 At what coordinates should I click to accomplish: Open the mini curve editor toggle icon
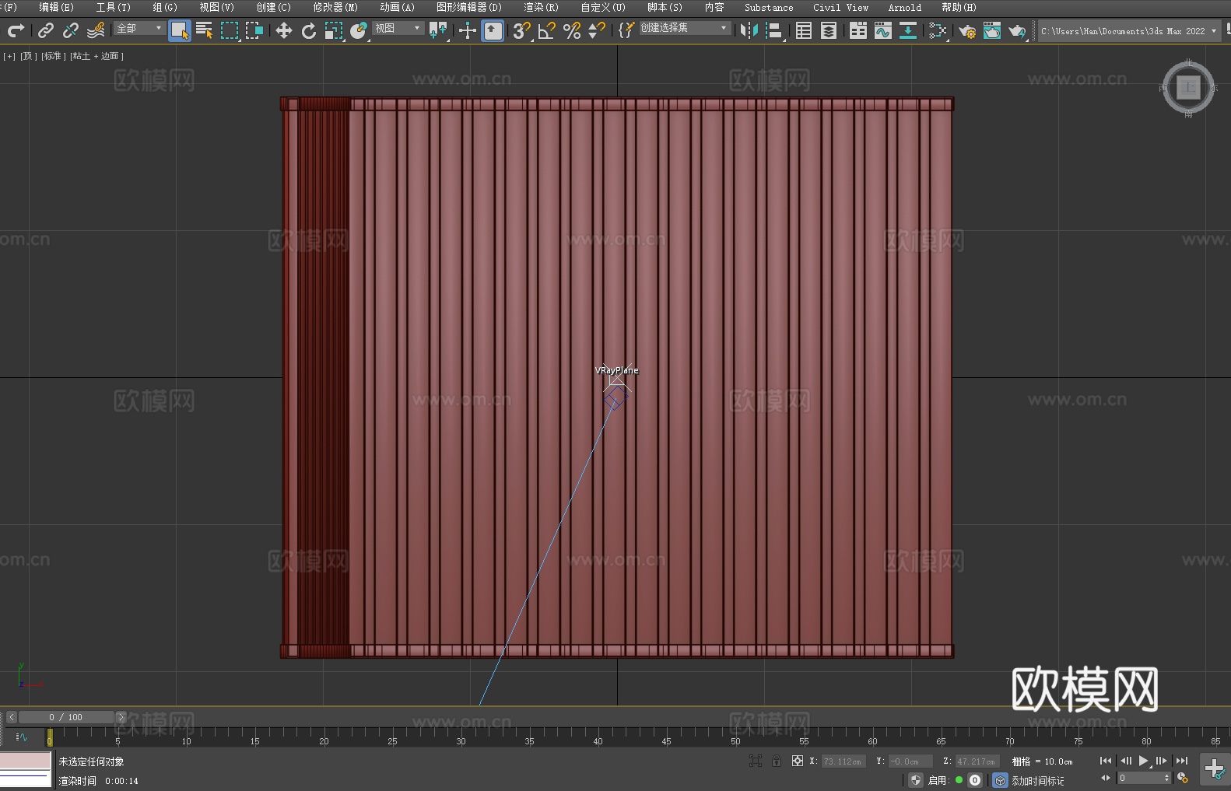tap(22, 737)
